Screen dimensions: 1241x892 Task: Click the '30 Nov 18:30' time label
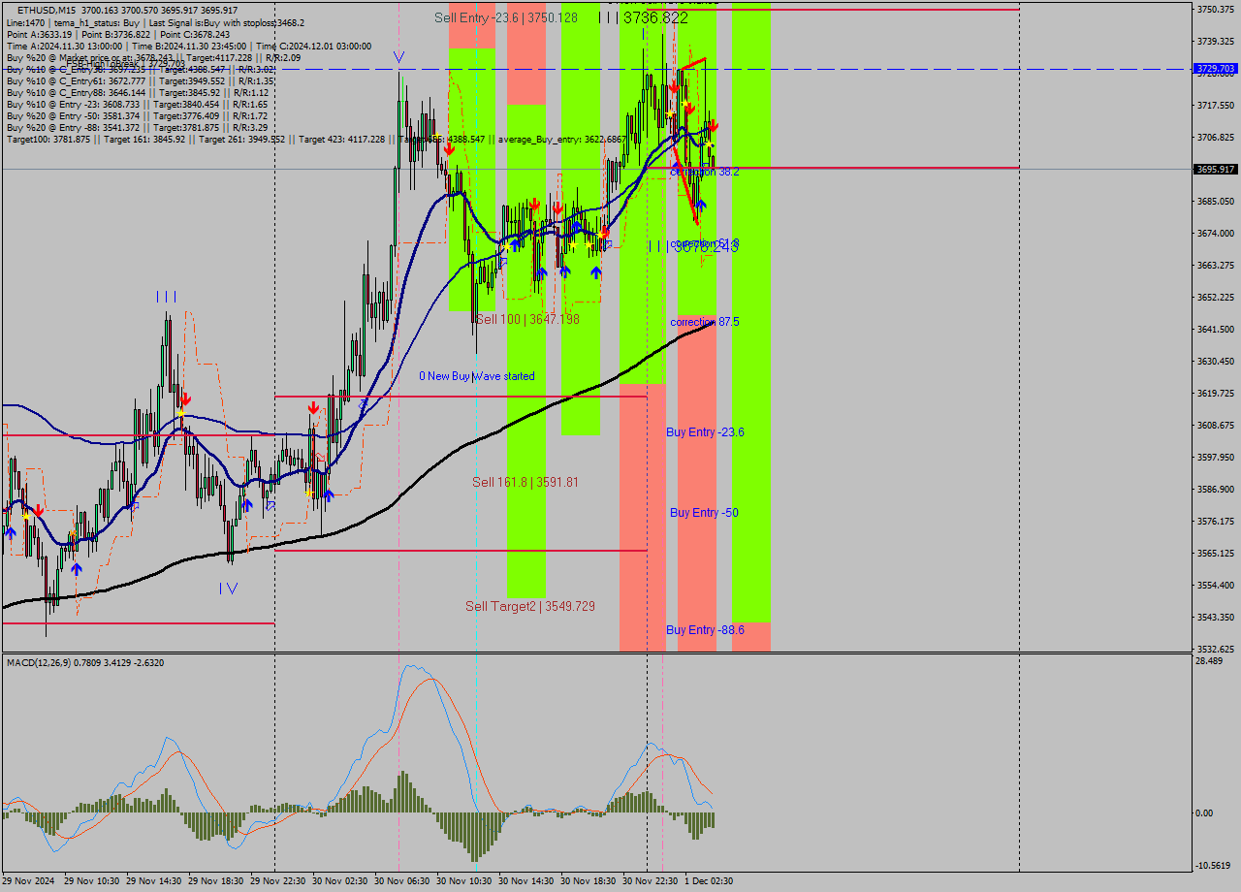(588, 881)
